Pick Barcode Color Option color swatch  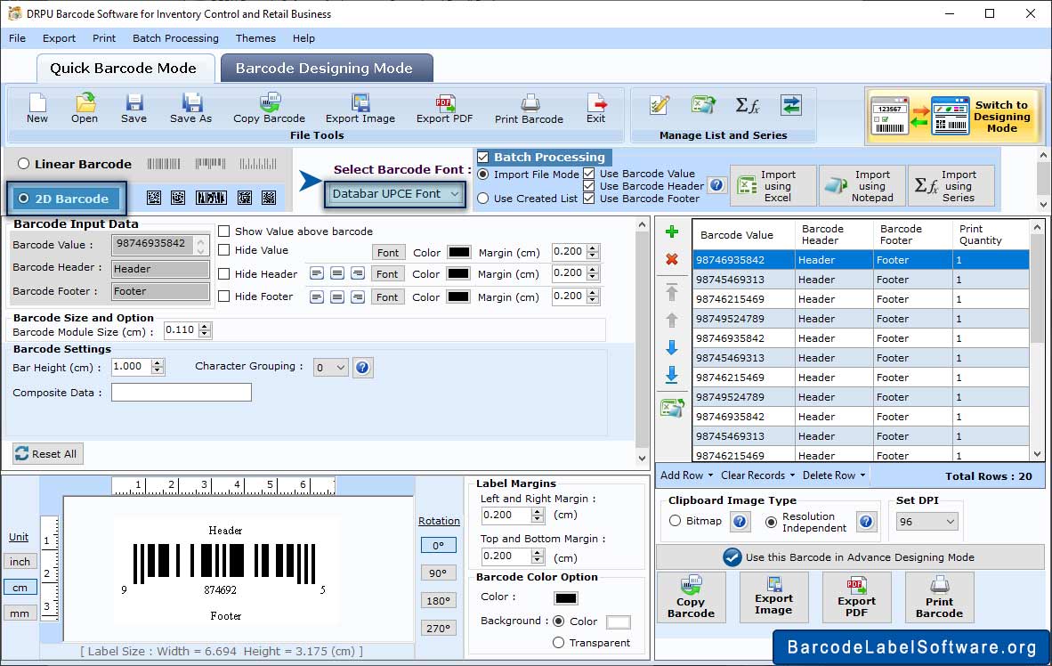[x=565, y=597]
